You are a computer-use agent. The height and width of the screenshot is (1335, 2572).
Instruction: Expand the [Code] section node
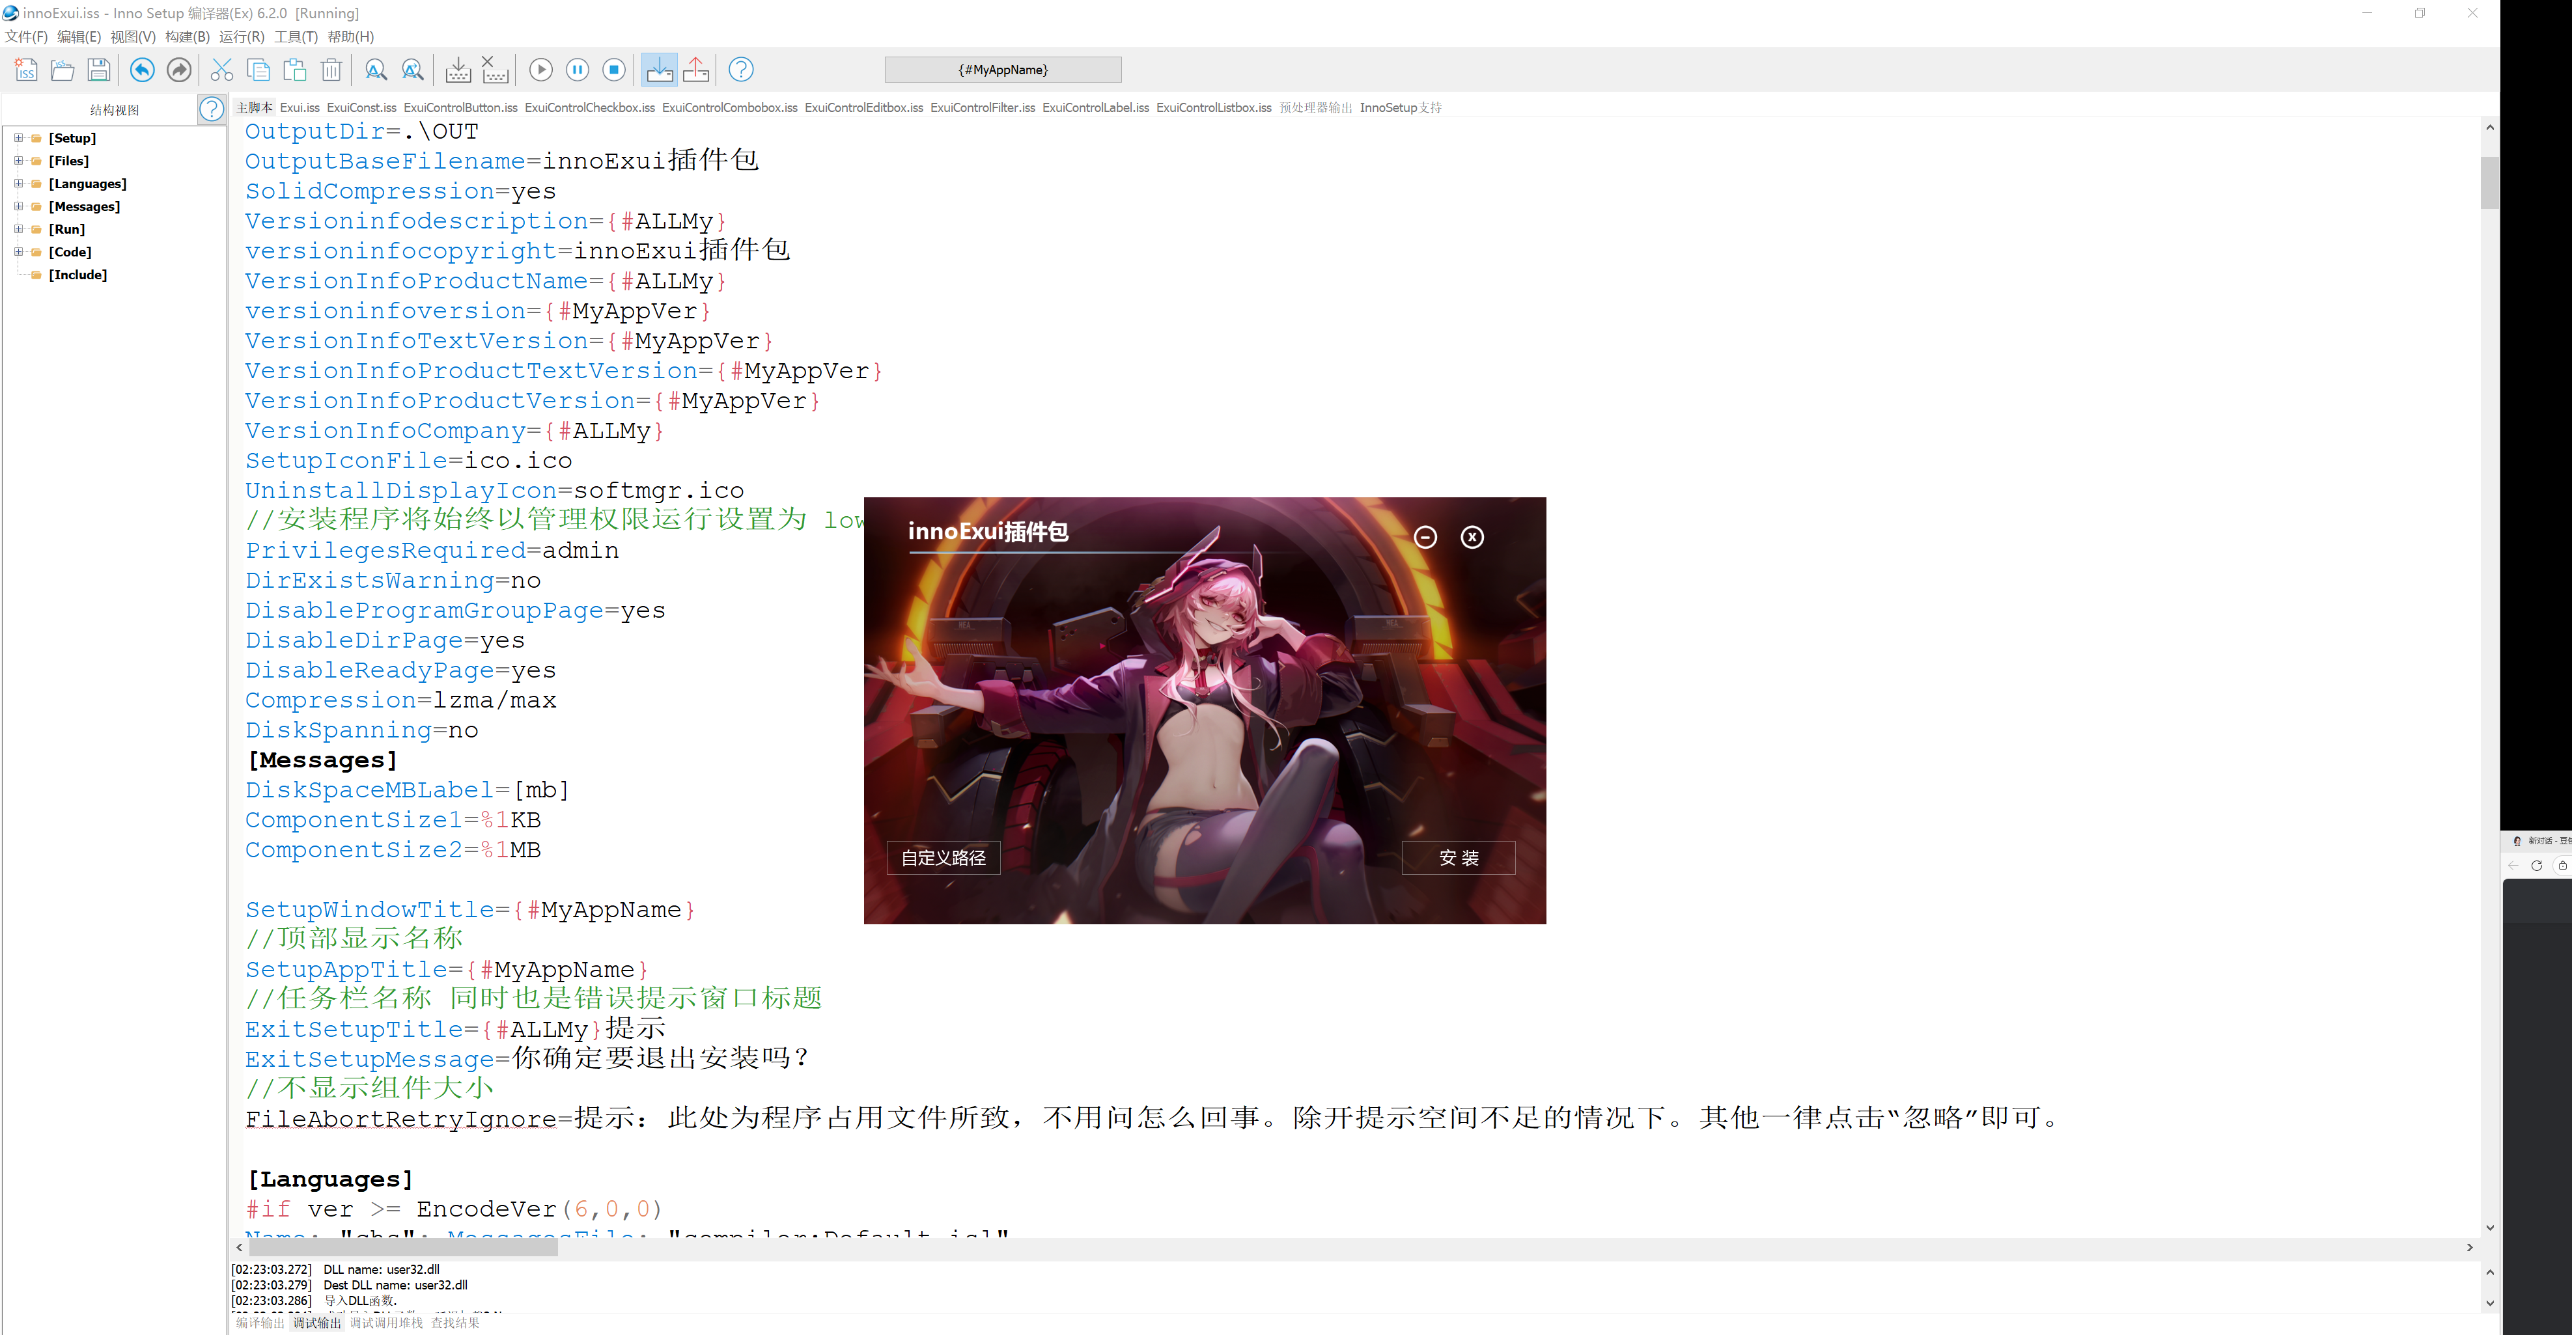18,251
